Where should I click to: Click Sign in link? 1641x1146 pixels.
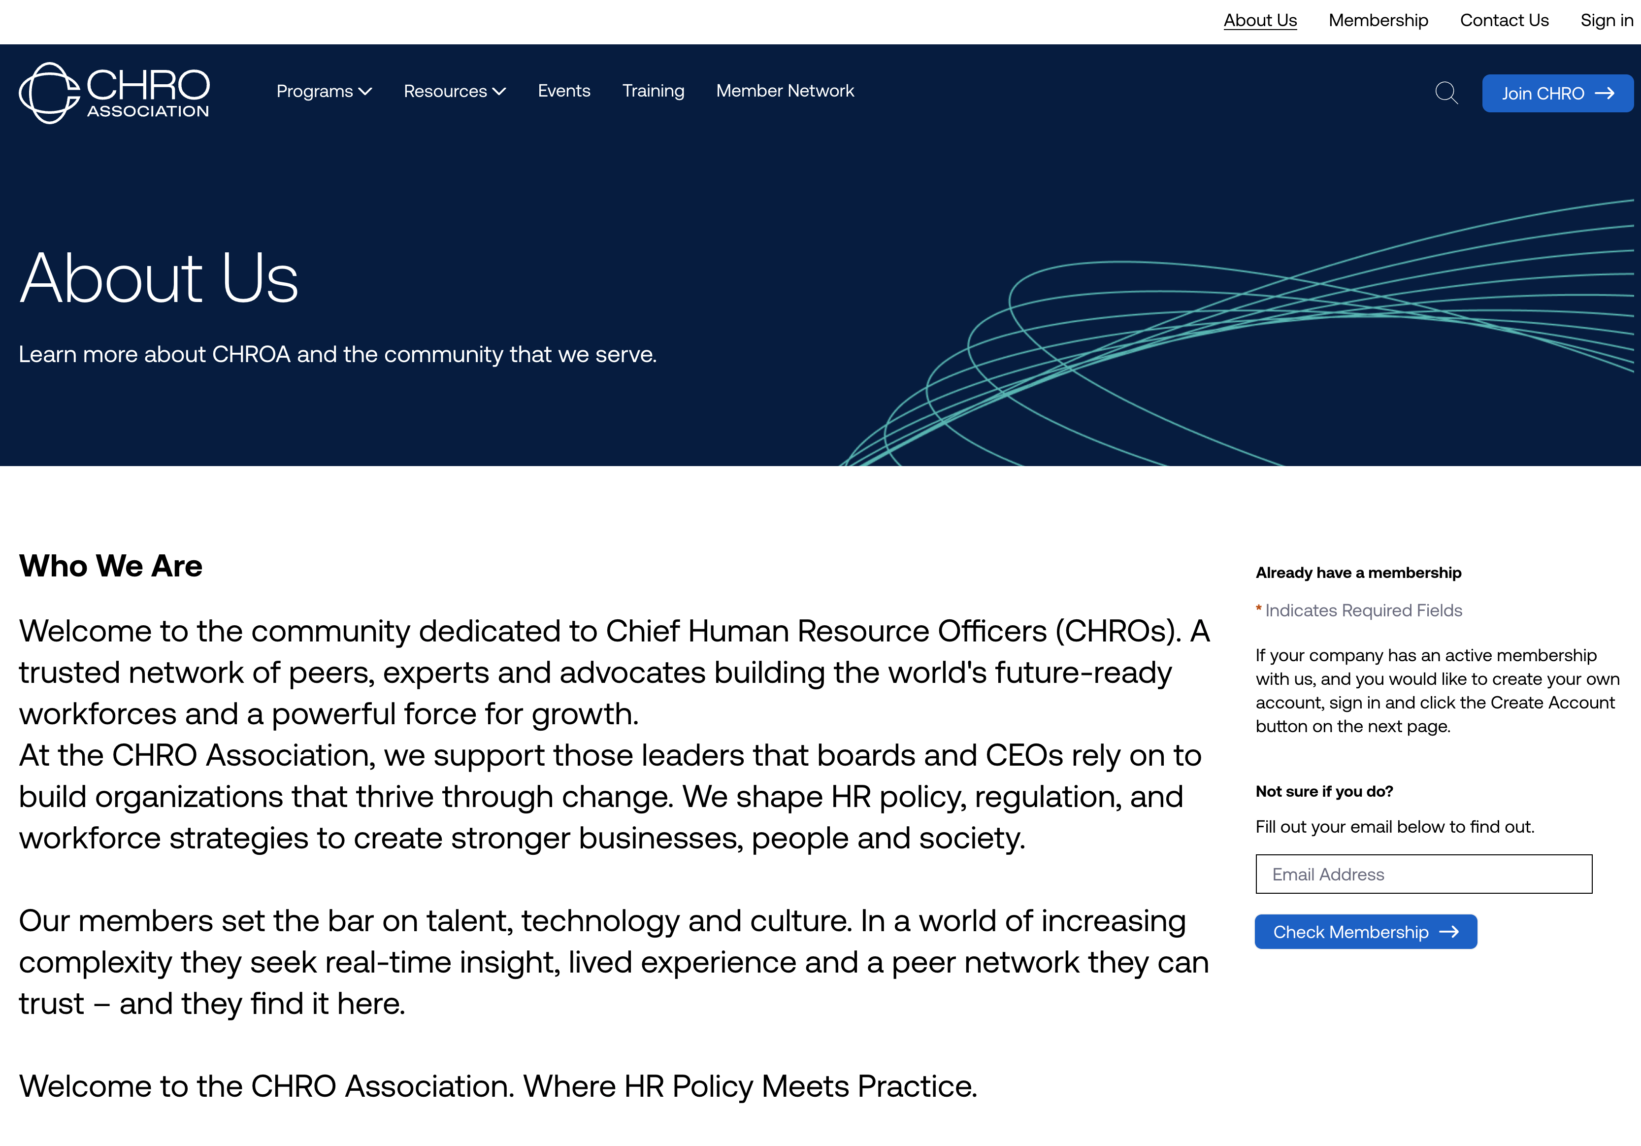click(x=1606, y=20)
